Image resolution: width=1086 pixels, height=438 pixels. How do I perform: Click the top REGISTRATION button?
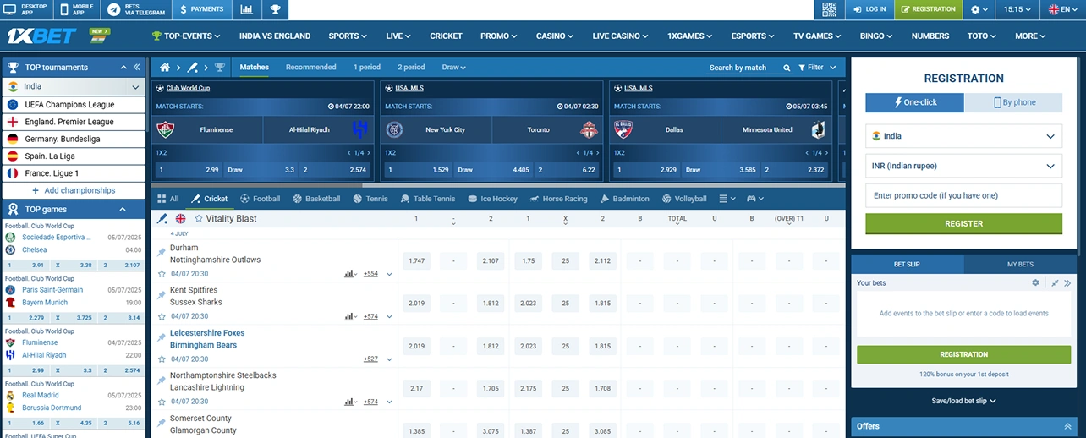[x=928, y=9]
